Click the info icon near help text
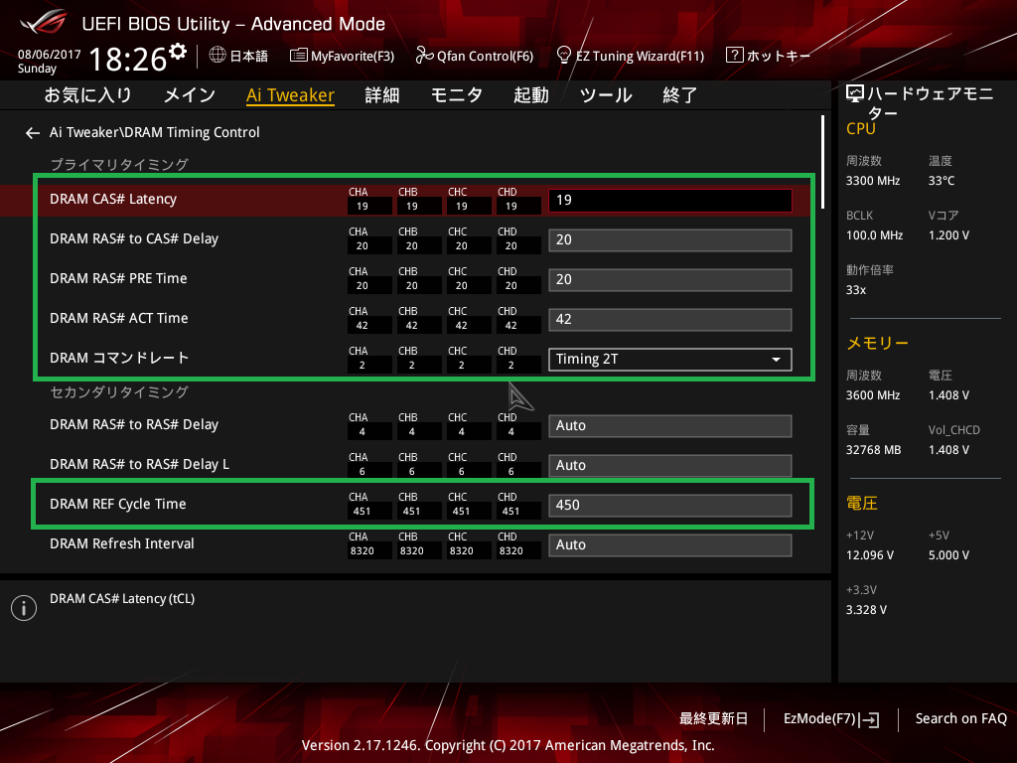Viewport: 1017px width, 763px height. [x=24, y=608]
